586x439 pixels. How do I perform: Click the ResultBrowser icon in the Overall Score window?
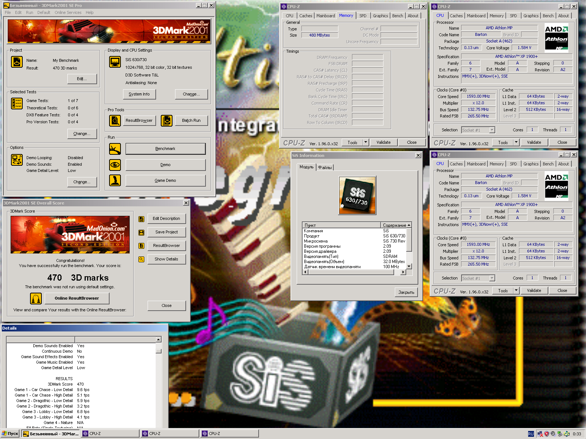tap(141, 246)
